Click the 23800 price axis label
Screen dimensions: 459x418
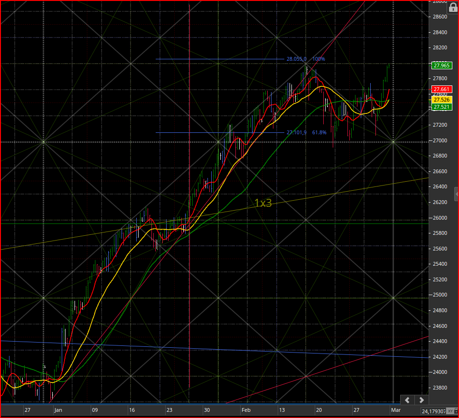point(440,388)
